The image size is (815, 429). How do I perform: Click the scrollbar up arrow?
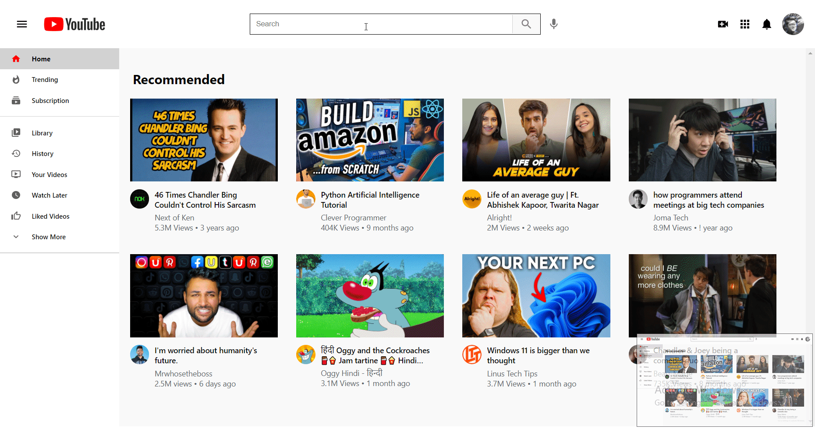pyautogui.click(x=810, y=53)
